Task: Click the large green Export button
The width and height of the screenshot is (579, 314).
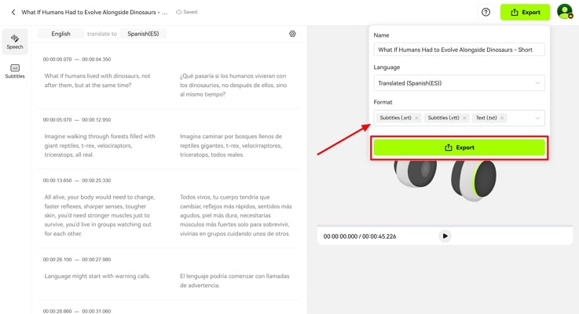Action: tap(459, 148)
